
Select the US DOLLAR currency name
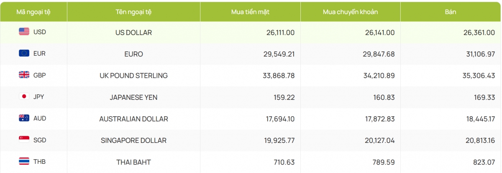pos(133,32)
